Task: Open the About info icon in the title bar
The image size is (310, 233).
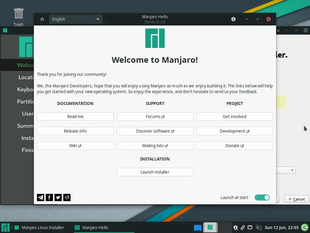Action: [x=233, y=19]
